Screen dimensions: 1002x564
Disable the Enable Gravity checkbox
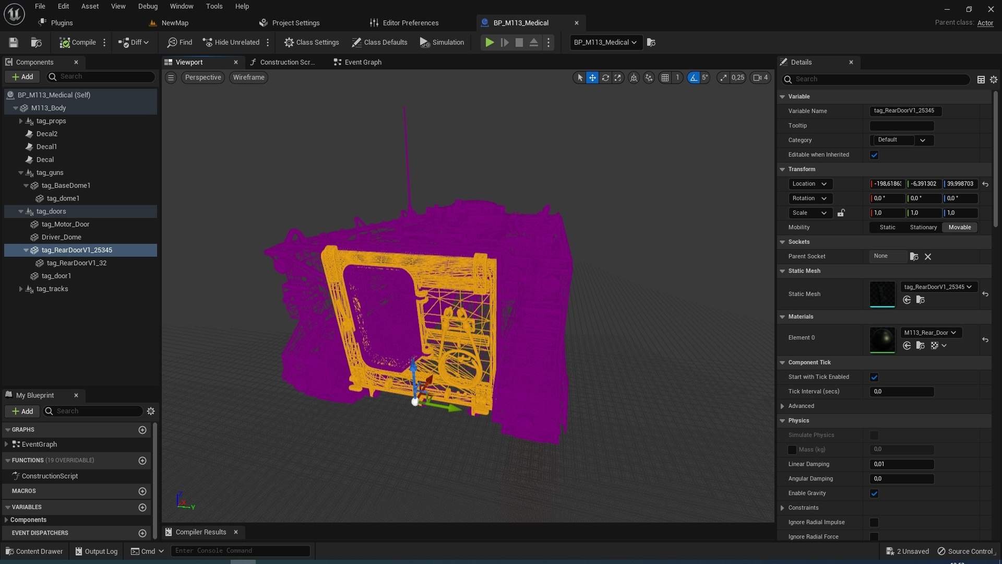[874, 494]
